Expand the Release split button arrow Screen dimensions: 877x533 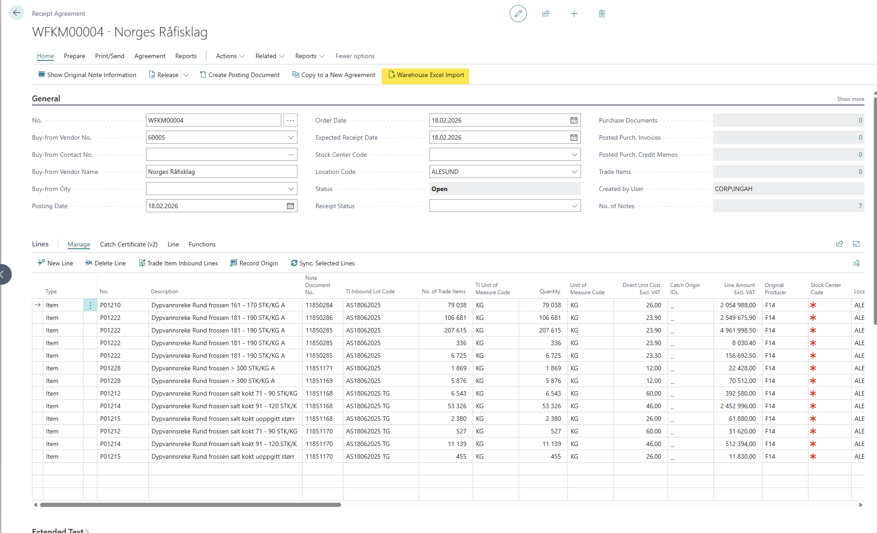click(x=186, y=75)
